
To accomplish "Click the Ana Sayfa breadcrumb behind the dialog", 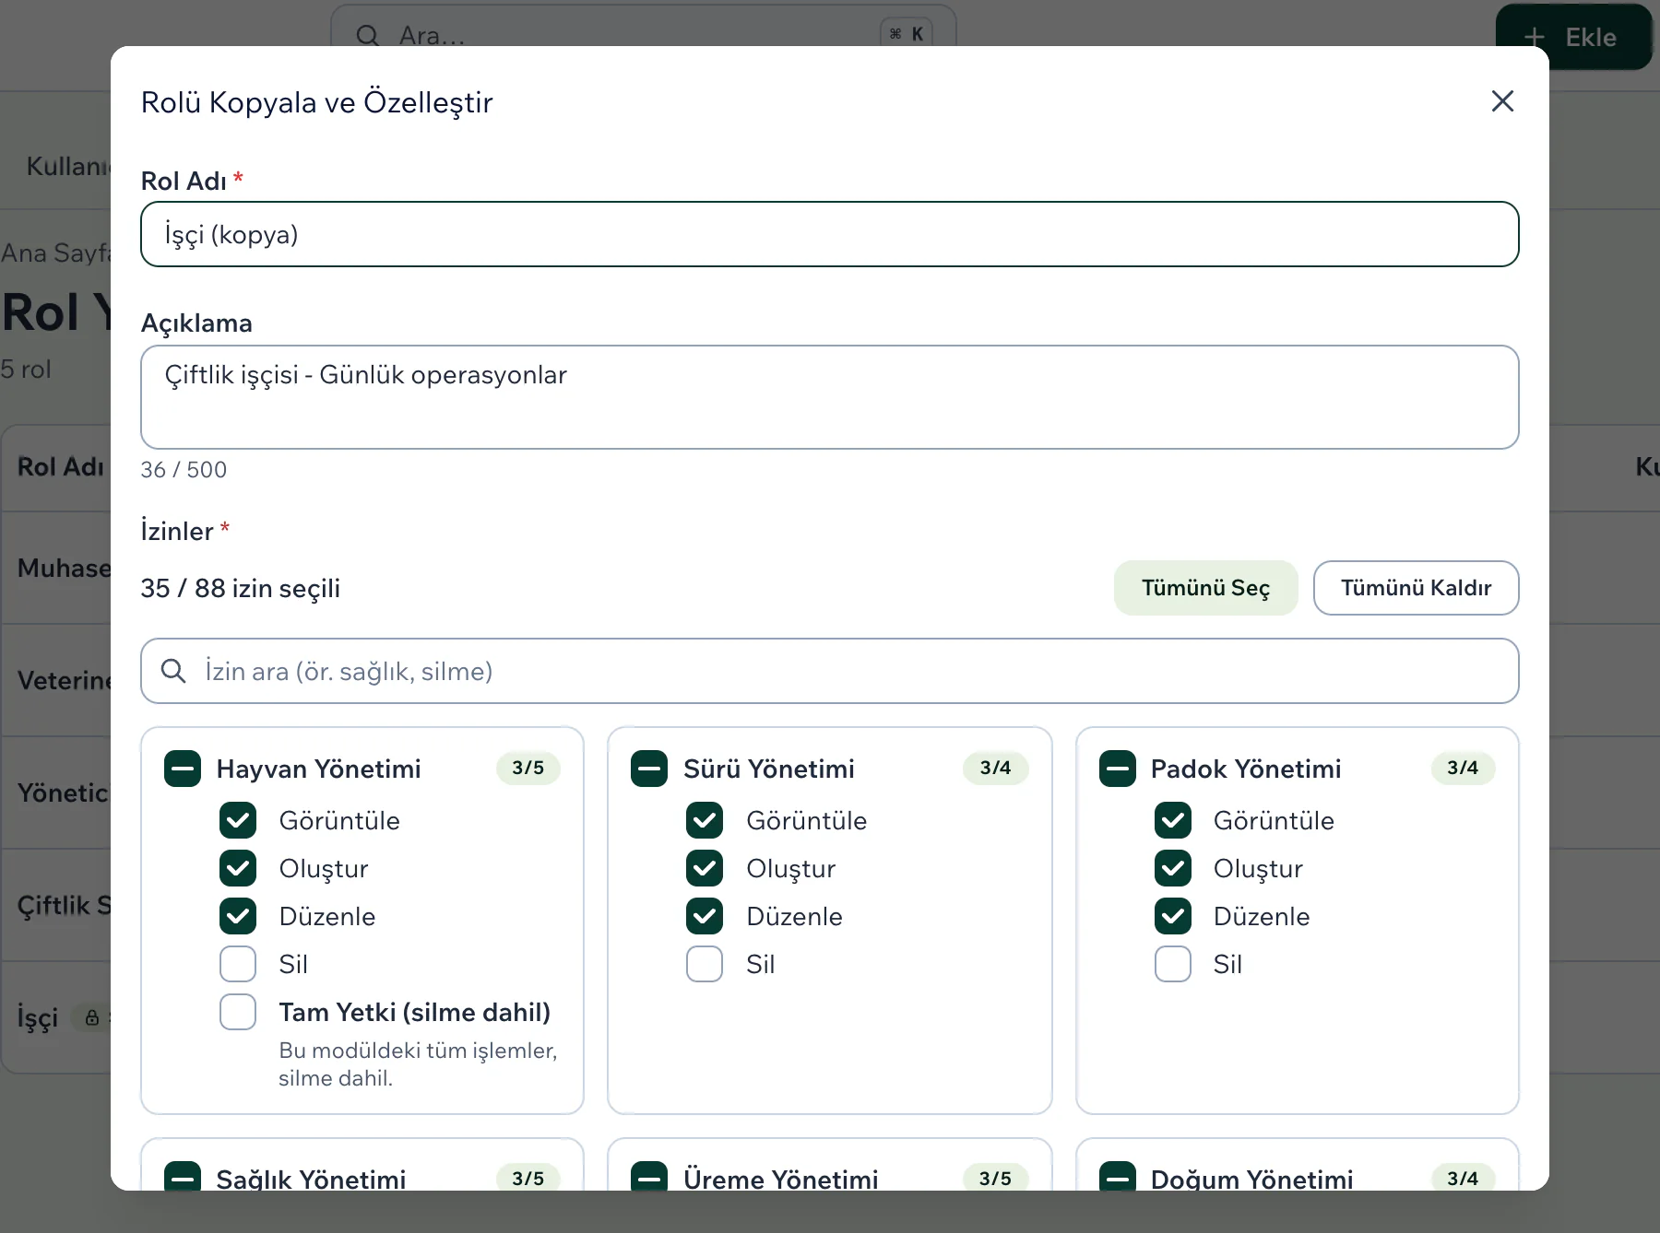I will point(55,253).
